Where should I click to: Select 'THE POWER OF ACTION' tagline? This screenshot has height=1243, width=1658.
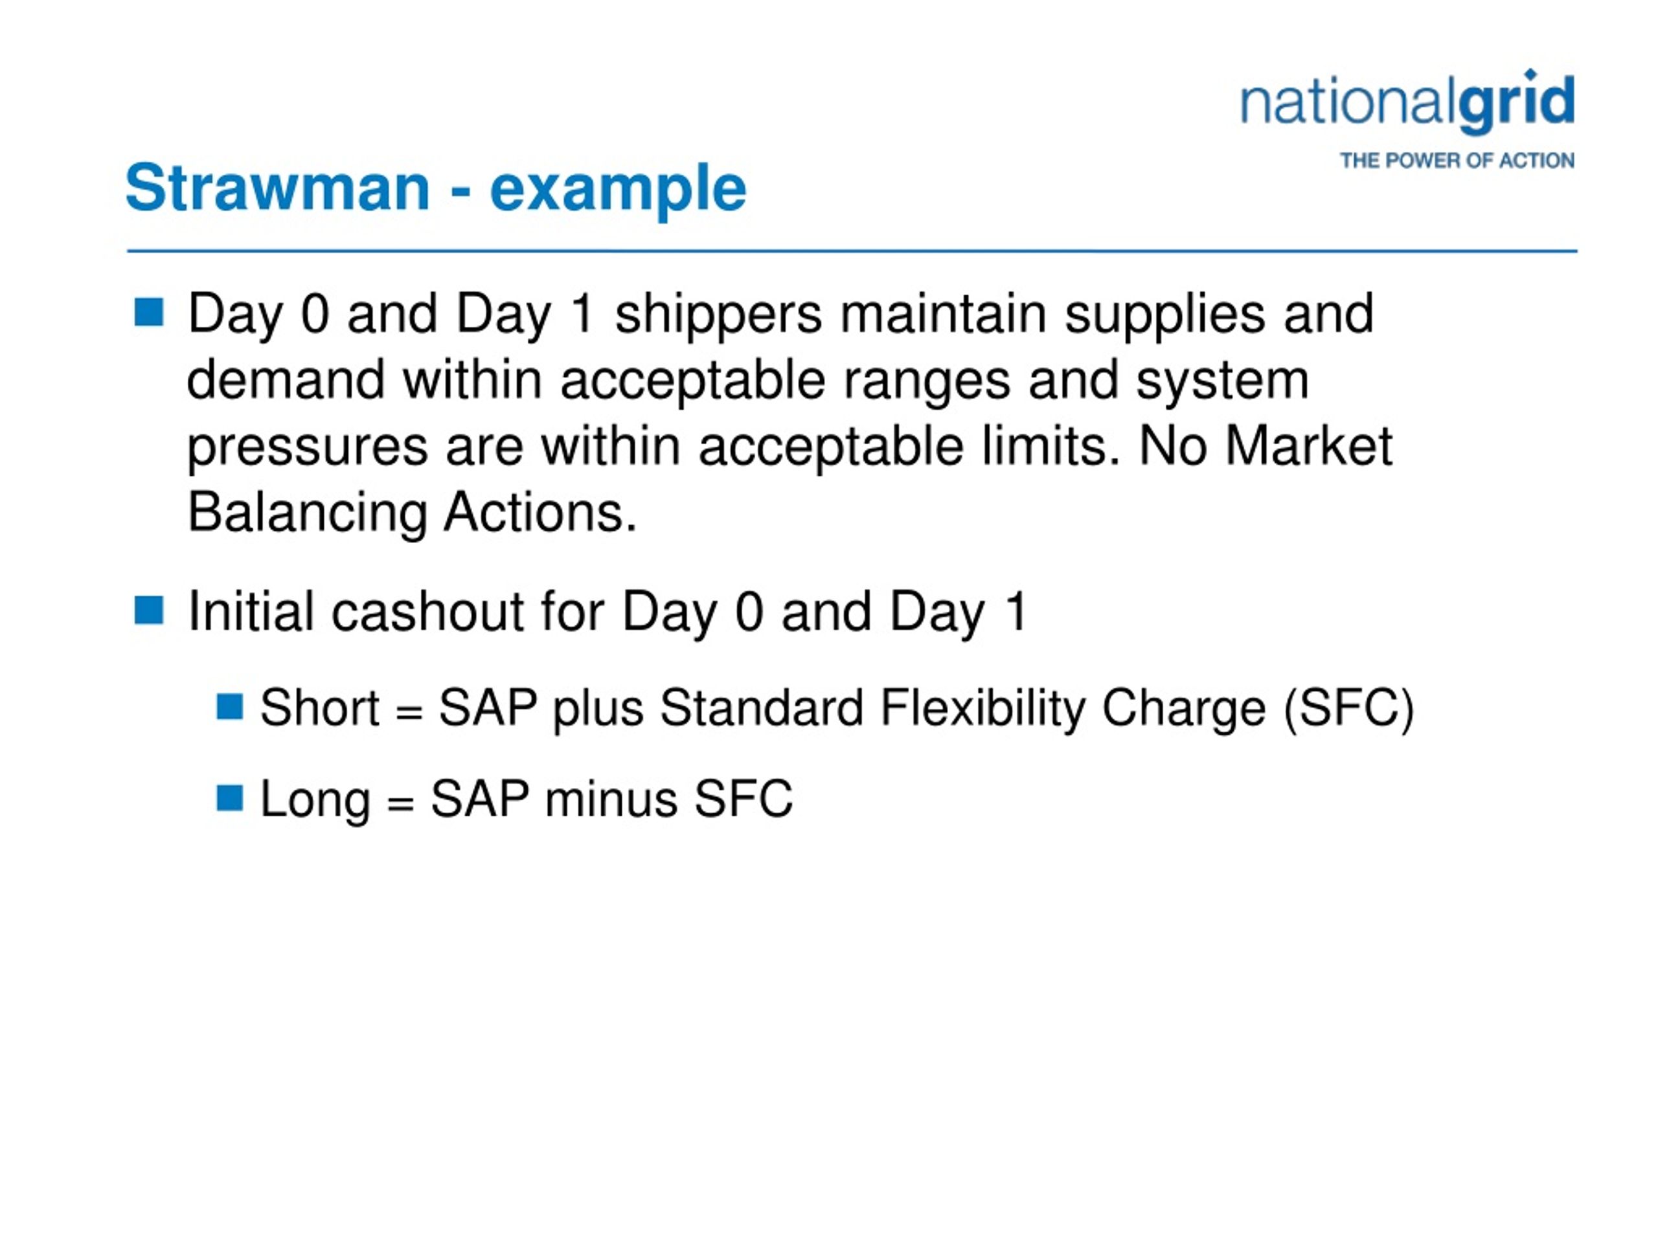[x=1457, y=161]
